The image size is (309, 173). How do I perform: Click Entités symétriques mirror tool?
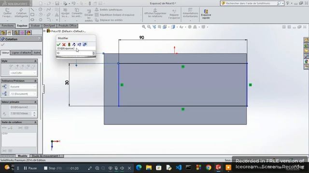pyautogui.click(x=109, y=10)
